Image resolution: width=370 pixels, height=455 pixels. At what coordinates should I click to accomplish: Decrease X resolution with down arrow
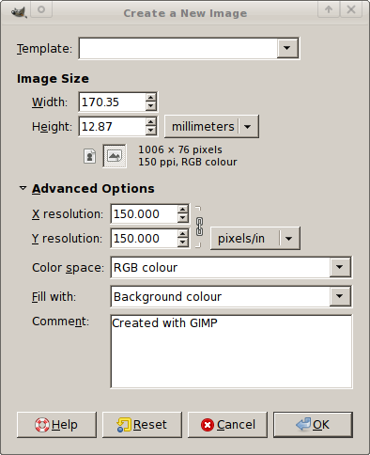(x=183, y=218)
